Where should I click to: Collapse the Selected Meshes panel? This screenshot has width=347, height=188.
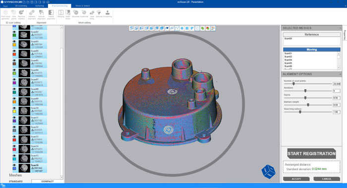[340, 28]
